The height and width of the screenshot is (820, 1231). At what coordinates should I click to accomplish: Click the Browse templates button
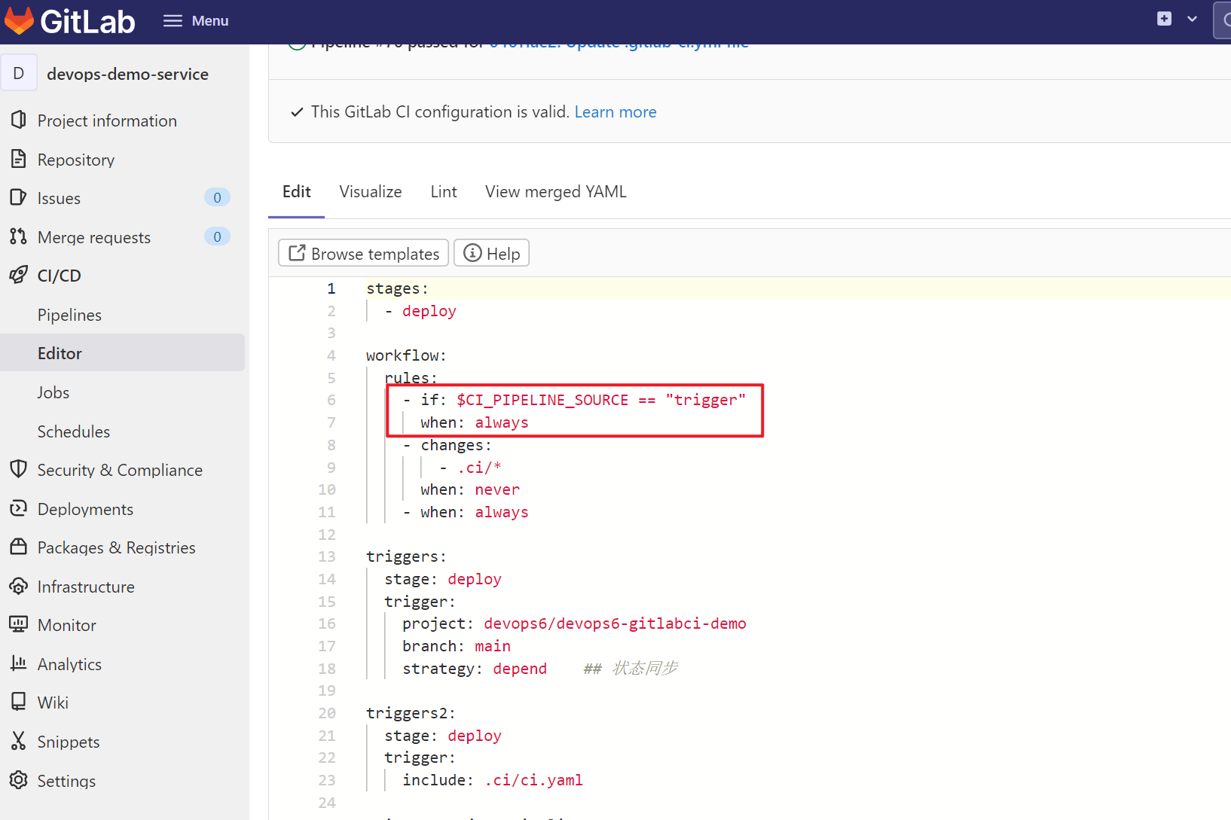(364, 253)
